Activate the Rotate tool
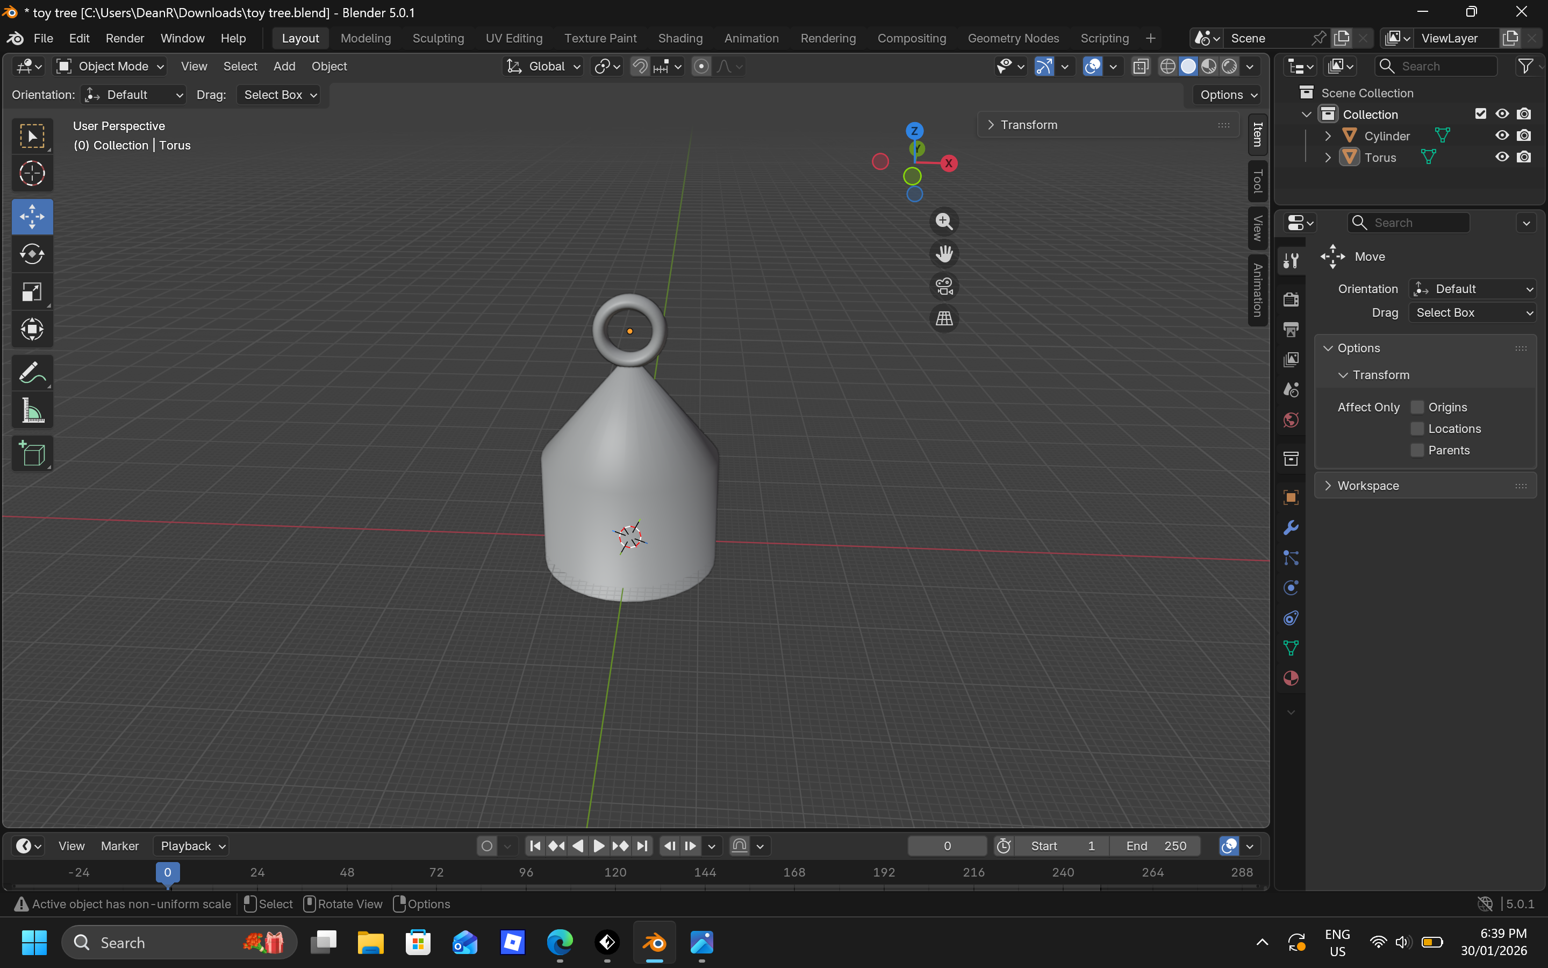The height and width of the screenshot is (968, 1548). (x=32, y=254)
